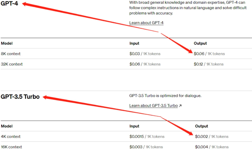
Task: Select the $0.12 output price for 32K context
Action: (199, 64)
